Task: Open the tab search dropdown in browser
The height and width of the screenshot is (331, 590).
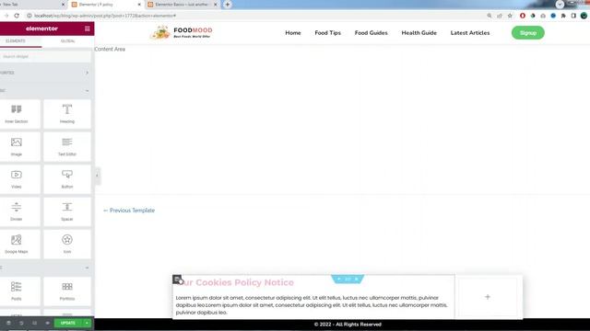Action: tap(560, 5)
